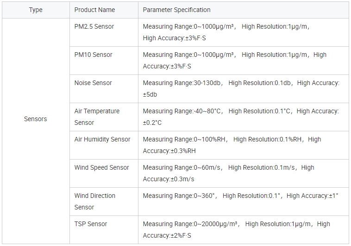Select the Noise Sensor product cell
Image resolution: width=351 pixels, height=246 pixels.
pos(93,83)
